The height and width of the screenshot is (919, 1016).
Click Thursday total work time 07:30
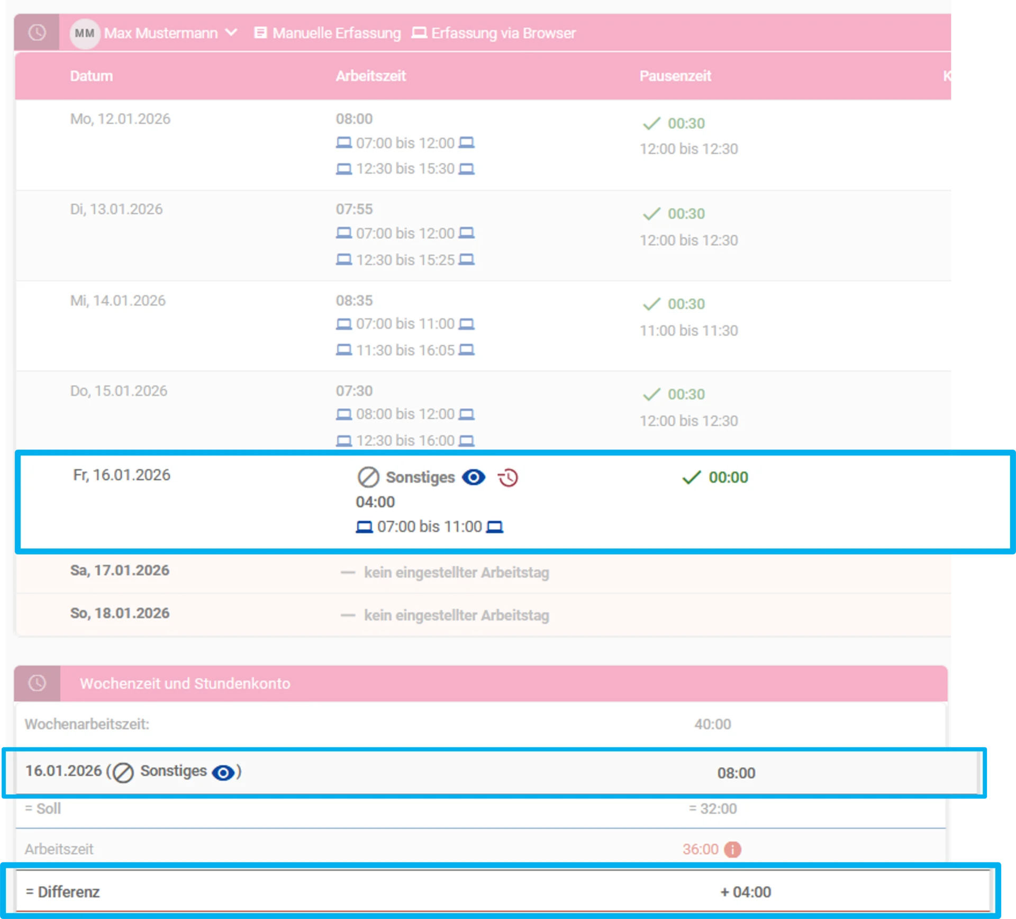[x=354, y=391]
